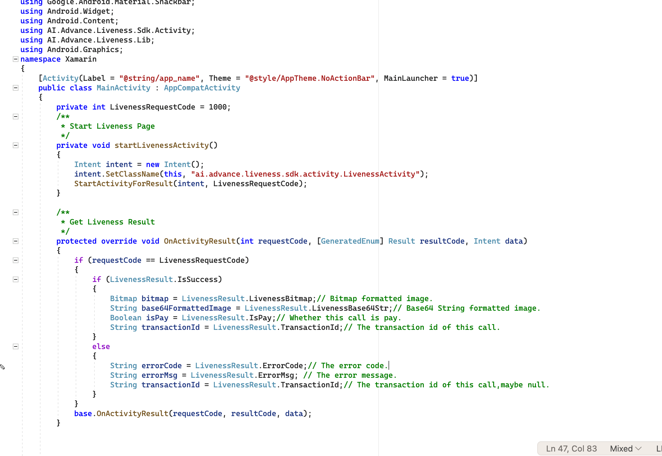662x456 pixels.
Task: Click LivenessResult.IsSuccess condition
Action: (164, 279)
